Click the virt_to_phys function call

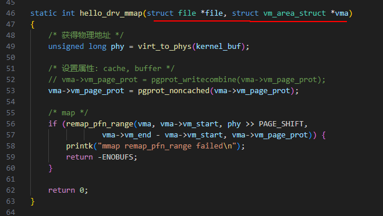pos(165,47)
